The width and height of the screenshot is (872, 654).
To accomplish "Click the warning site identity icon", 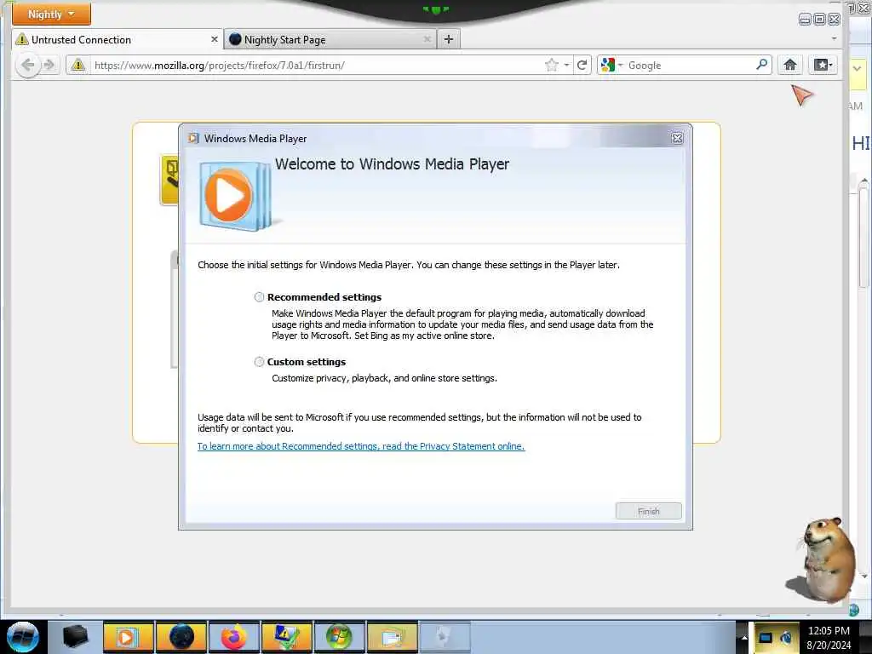I will point(78,65).
